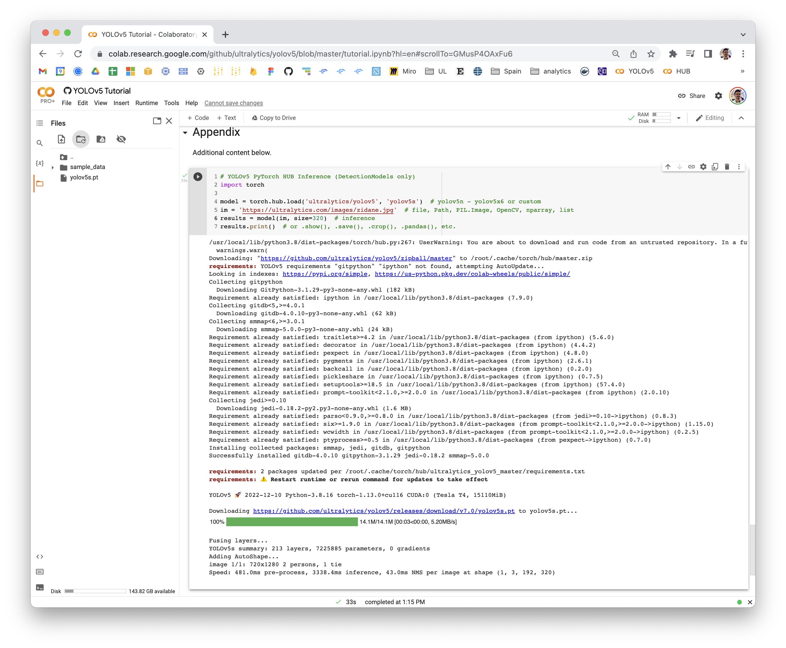The height and width of the screenshot is (648, 786).
Task: Toggle visibility of hidden files
Action: tap(121, 139)
